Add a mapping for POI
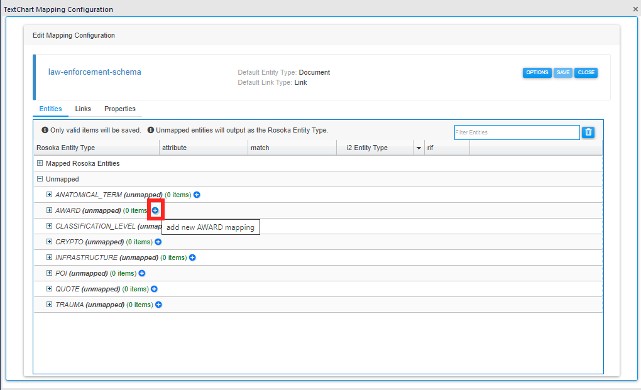The height and width of the screenshot is (390, 641). coord(141,273)
